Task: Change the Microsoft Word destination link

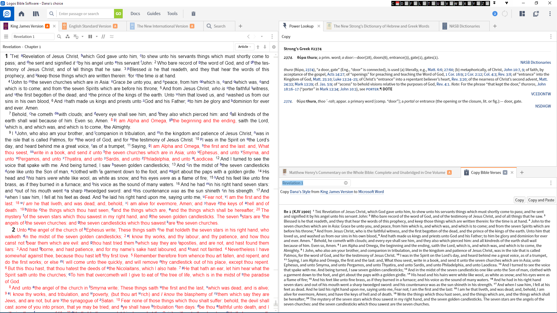Action: pos(371,192)
